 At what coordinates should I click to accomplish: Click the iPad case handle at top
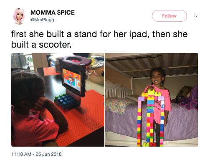tap(74, 61)
